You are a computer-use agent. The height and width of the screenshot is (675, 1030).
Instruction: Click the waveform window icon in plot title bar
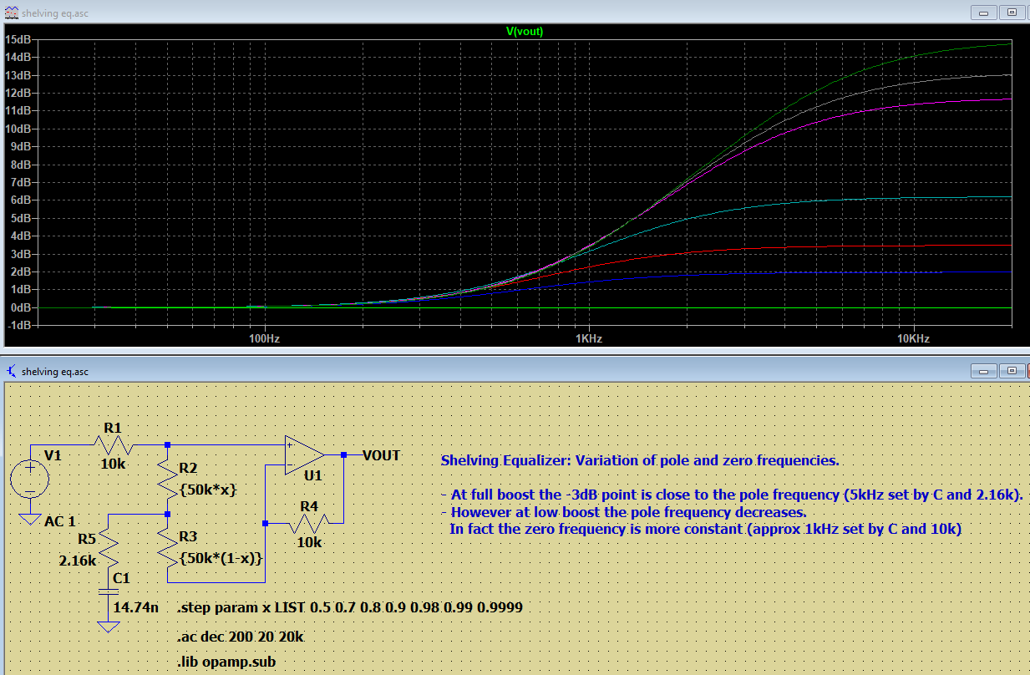pyautogui.click(x=10, y=13)
